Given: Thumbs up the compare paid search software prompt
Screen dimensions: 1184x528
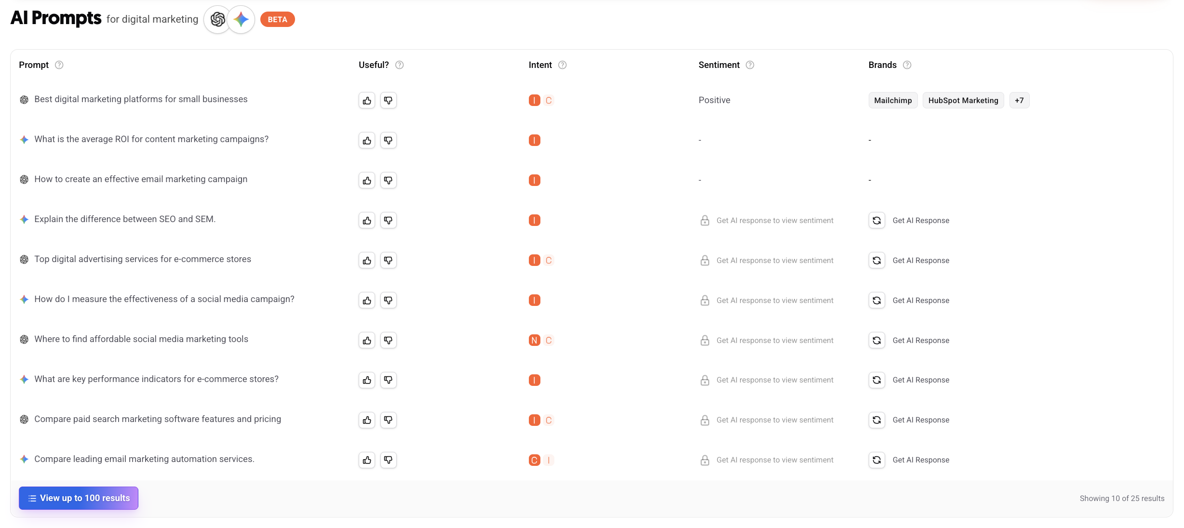Looking at the screenshot, I should pyautogui.click(x=366, y=420).
